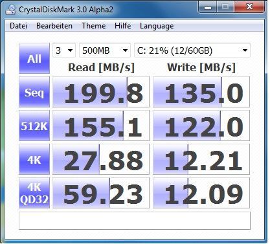
Task: Expand the test count dropdown showing 3
Action: click(64, 50)
